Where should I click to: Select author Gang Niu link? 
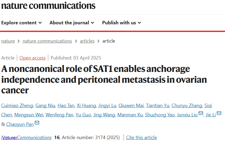(46, 106)
